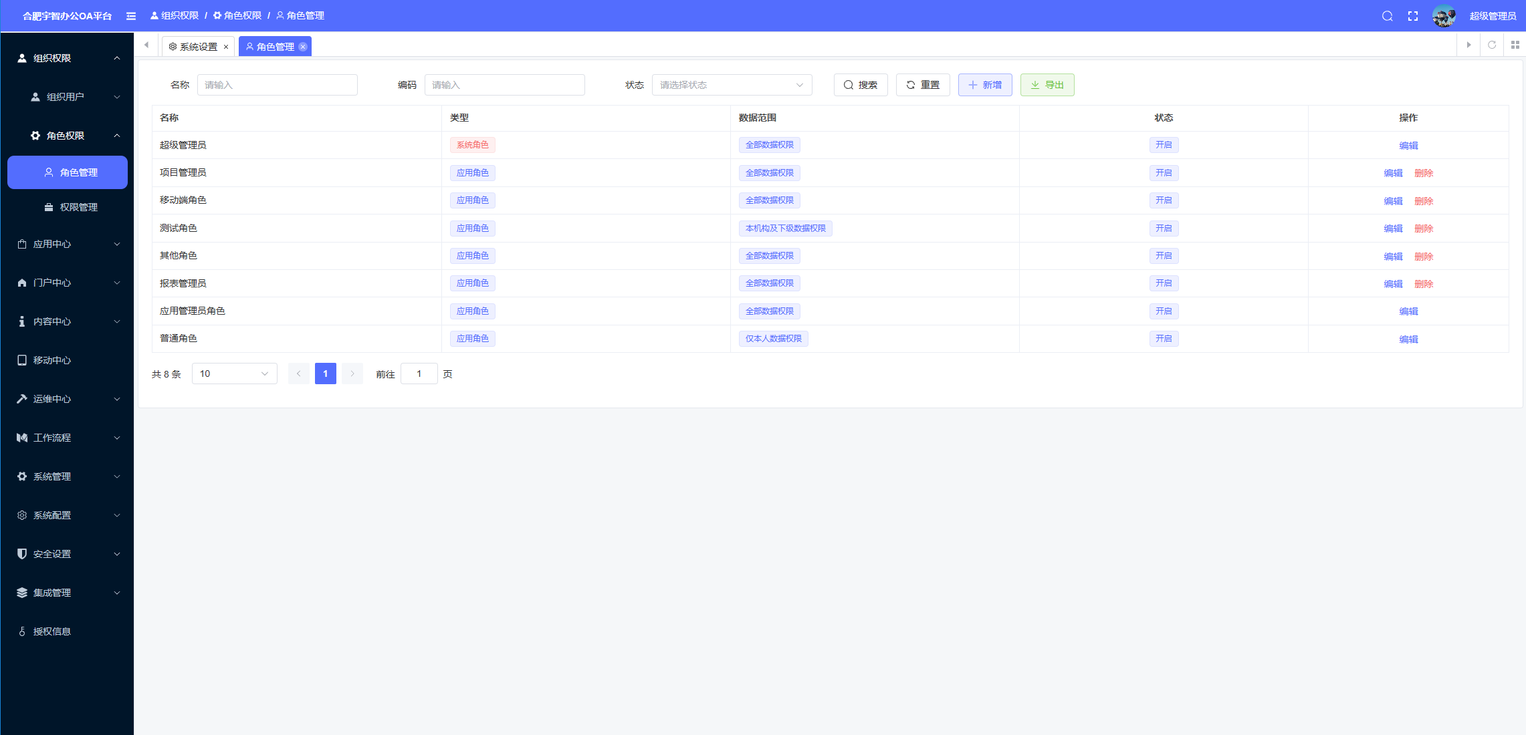
Task: Edit the 应用管理员角色 row
Action: (1408, 311)
